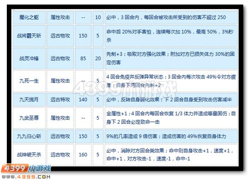This screenshot has width=250, height=180.
Task: Click the power value 140
Action: pos(83,100)
